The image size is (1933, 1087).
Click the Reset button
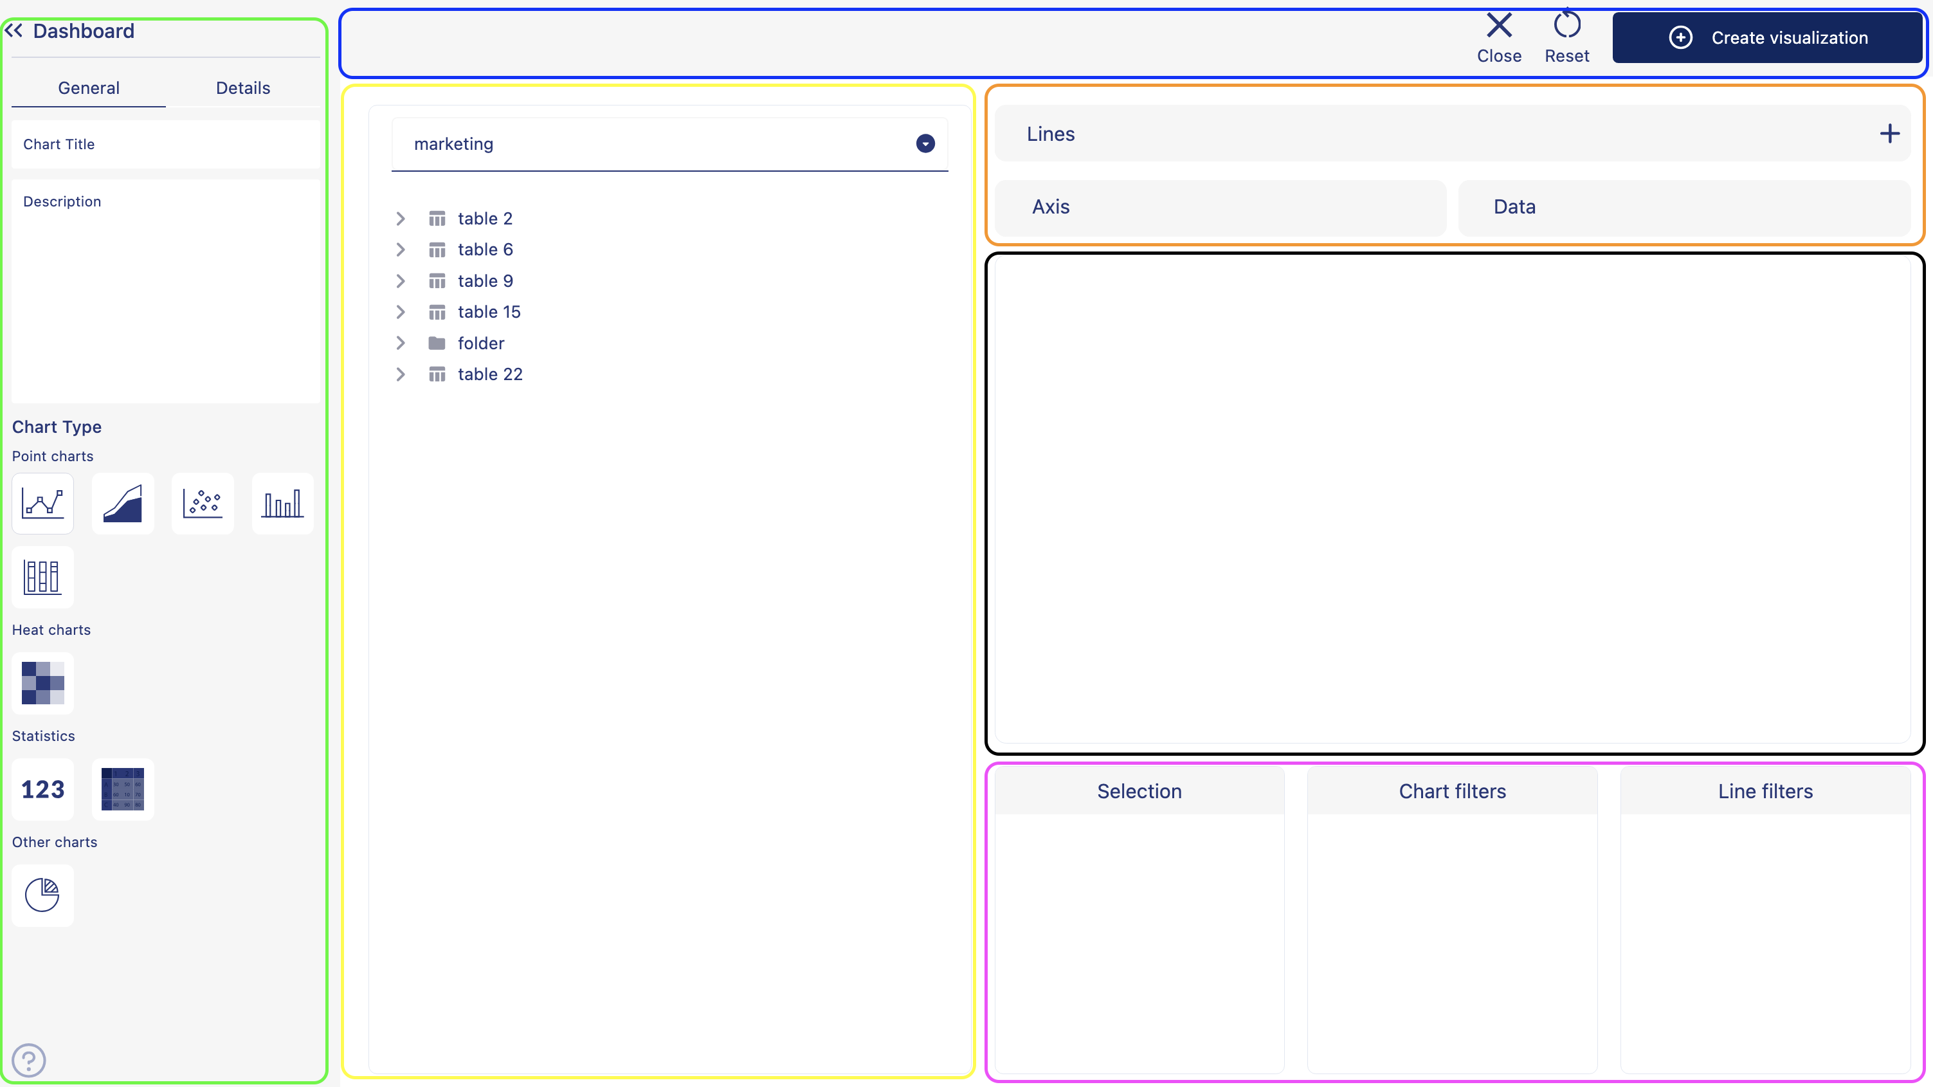pos(1566,36)
